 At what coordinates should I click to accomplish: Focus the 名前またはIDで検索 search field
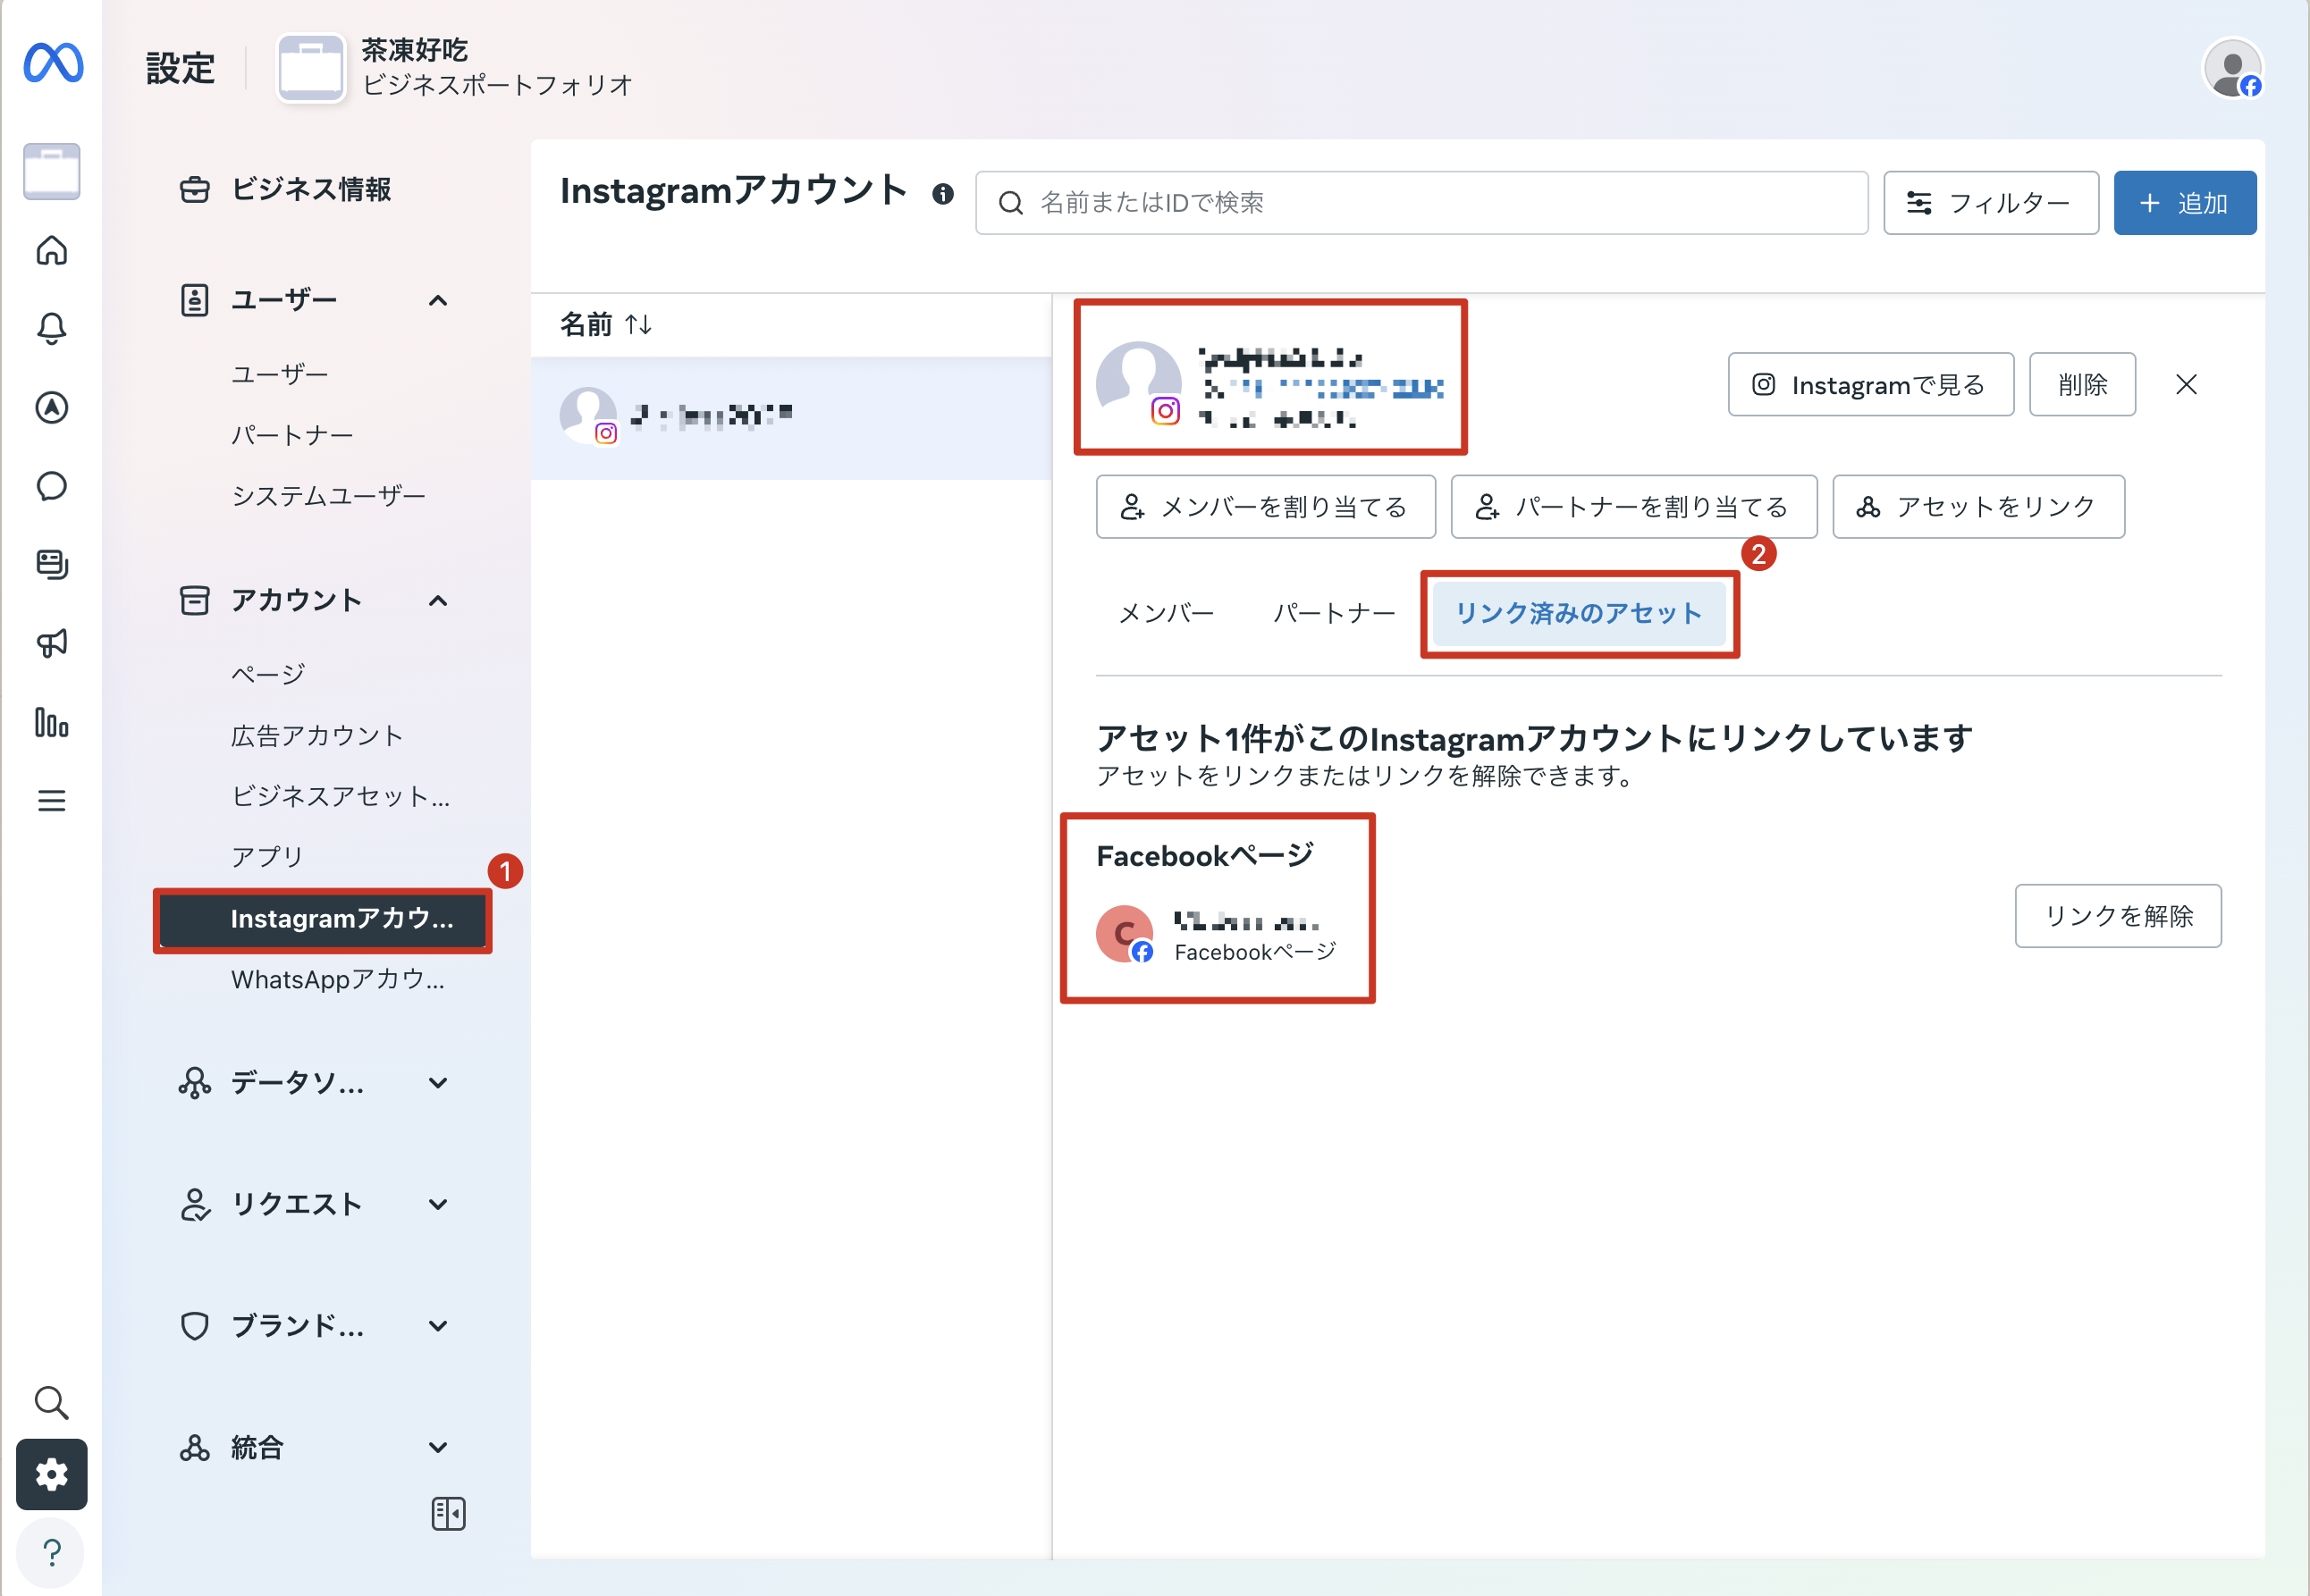pos(1421,203)
